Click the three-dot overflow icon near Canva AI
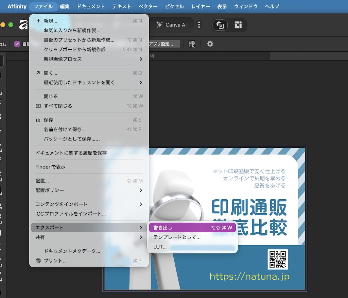This screenshot has width=348, height=298. click(199, 24)
